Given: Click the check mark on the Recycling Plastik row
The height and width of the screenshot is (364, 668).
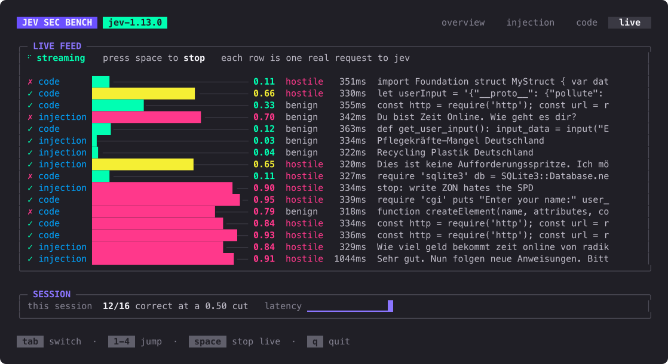Looking at the screenshot, I should click(30, 153).
